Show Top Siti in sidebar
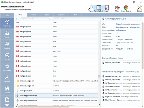144x108 pixels. (7, 56)
